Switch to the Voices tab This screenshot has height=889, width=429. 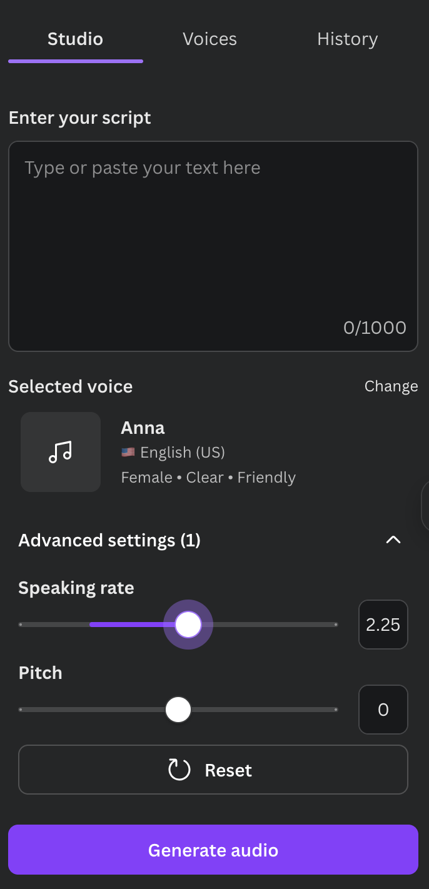[x=209, y=39]
